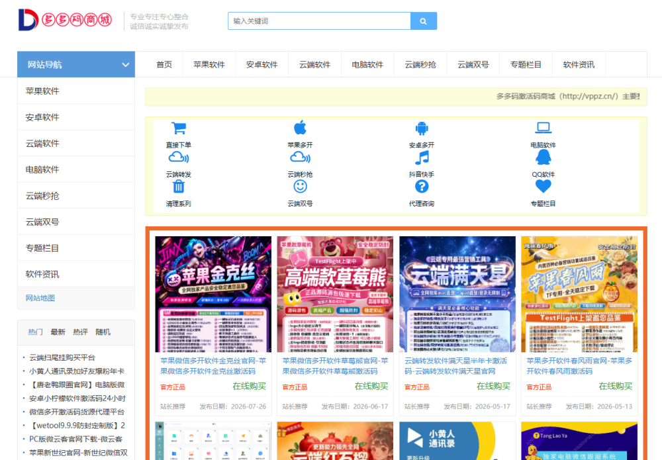Click the 代理咨询 question mark icon

pos(422,186)
